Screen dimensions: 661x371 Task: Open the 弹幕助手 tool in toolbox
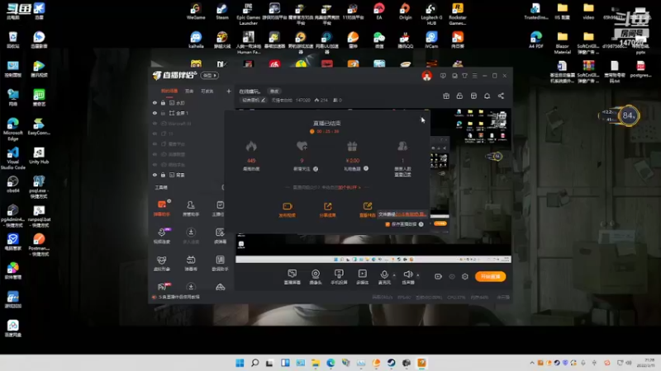pos(162,208)
